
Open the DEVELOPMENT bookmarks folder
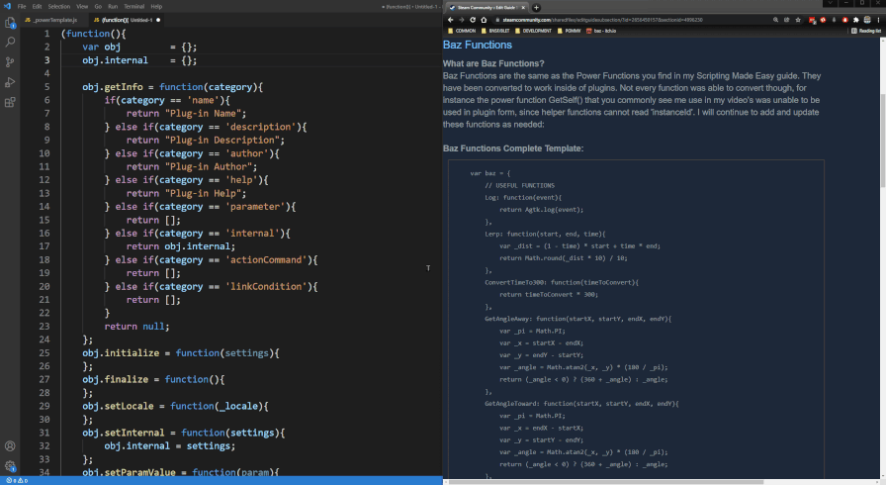[533, 31]
